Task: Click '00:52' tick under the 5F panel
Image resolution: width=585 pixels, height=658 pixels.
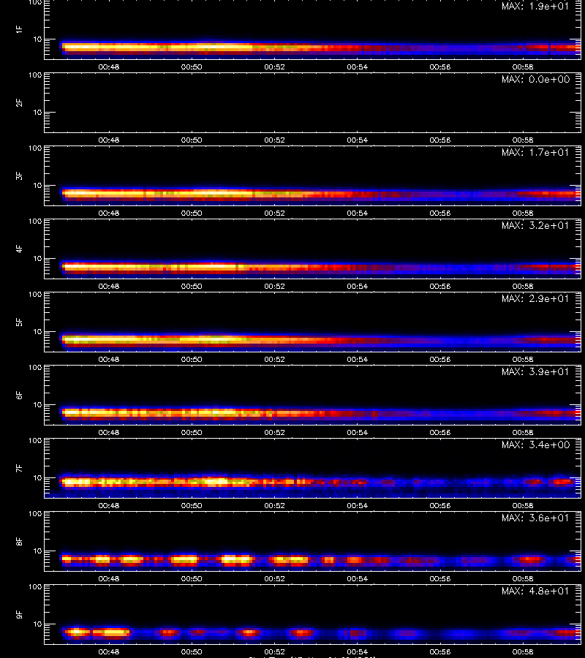Action: pyautogui.click(x=274, y=359)
